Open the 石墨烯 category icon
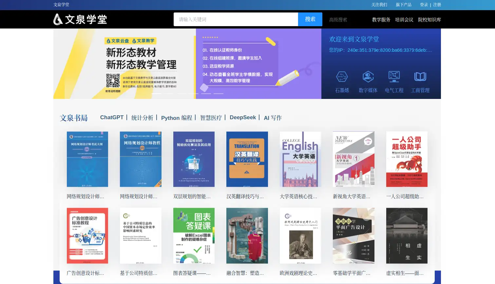This screenshot has width=495, height=284. (342, 82)
